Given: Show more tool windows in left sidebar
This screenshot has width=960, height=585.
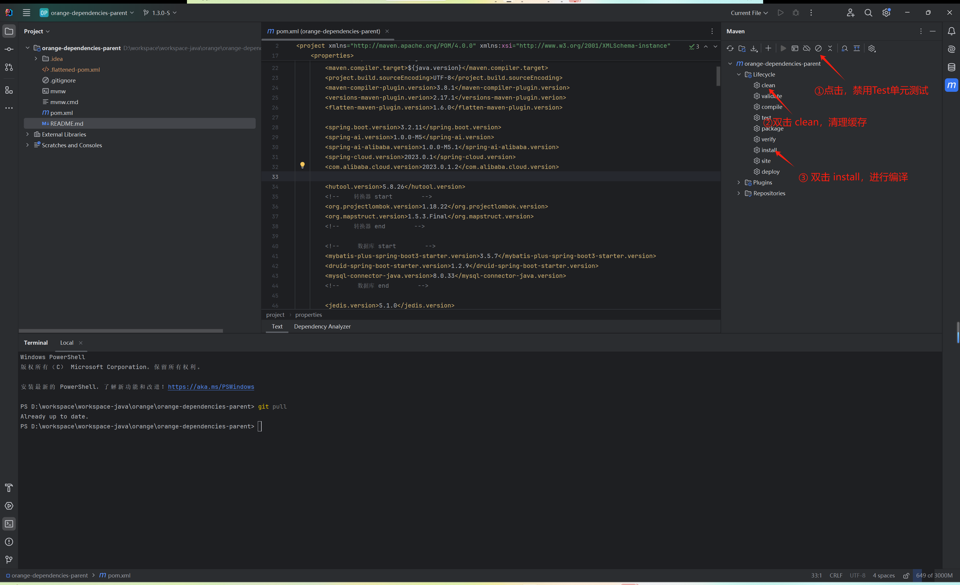Looking at the screenshot, I should click(x=9, y=108).
